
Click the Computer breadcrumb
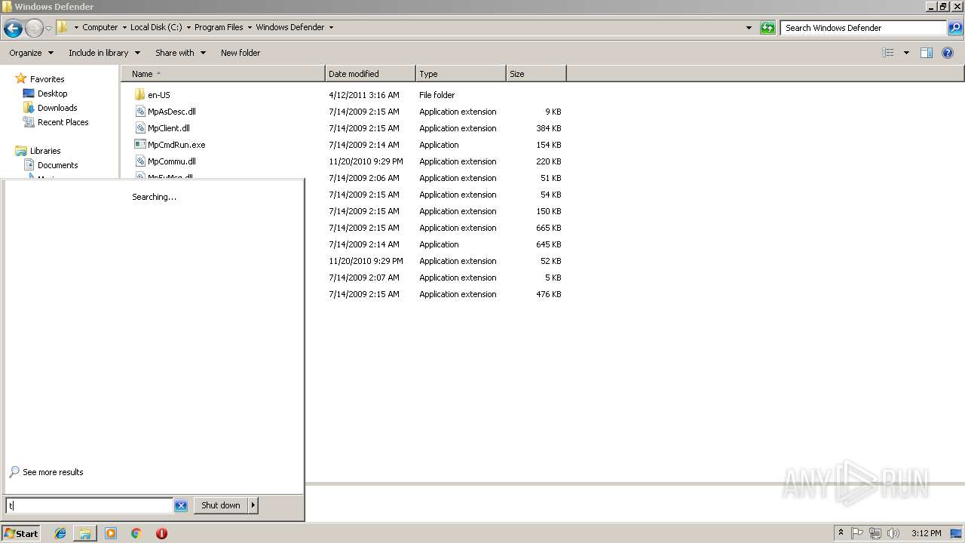(x=100, y=27)
